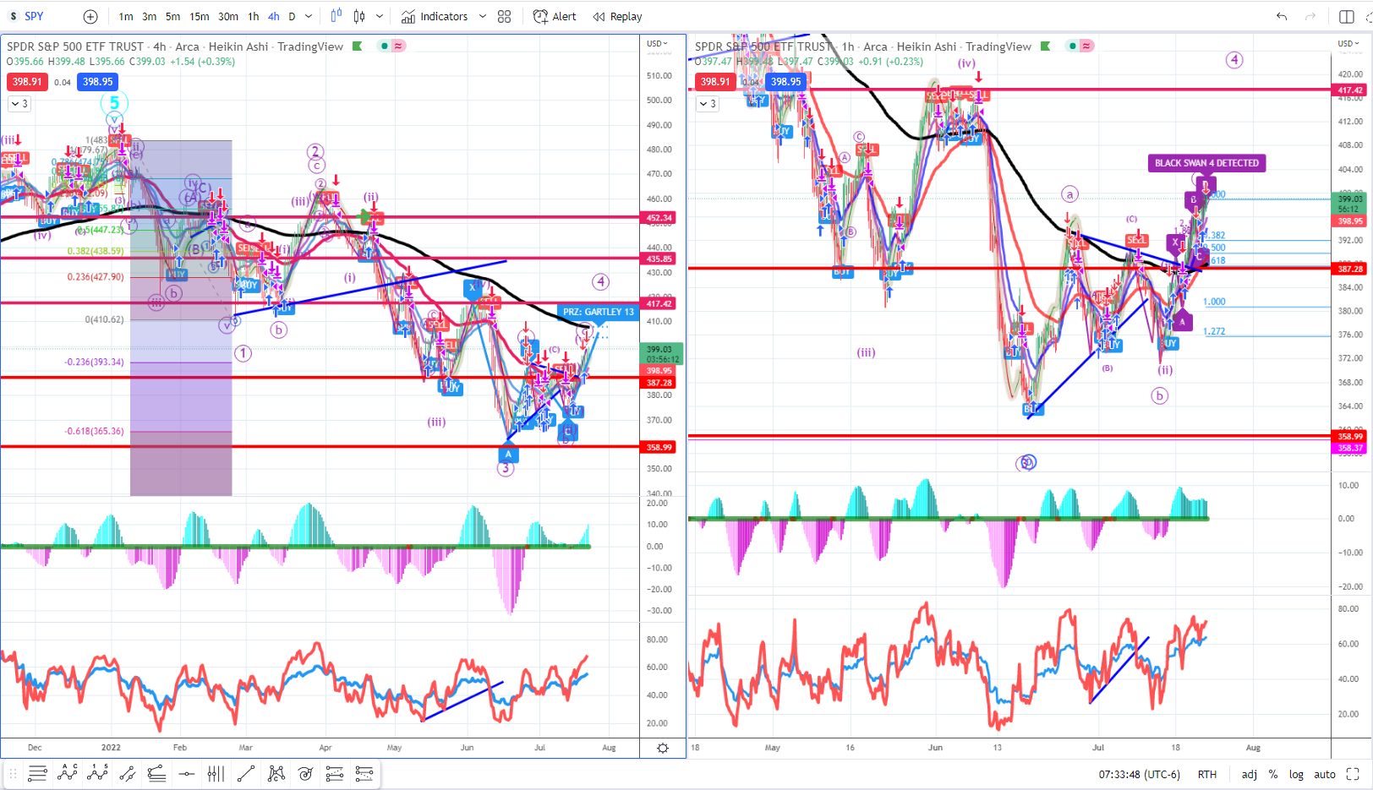Select the parallel channel drawing tool
Screen dimensions: 1373x790
pos(127,773)
